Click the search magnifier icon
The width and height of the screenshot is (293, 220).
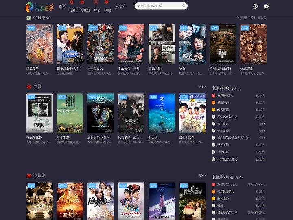coord(184,6)
